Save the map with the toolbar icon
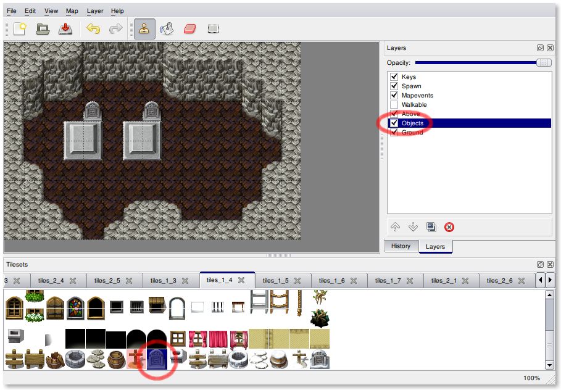Image resolution: width=561 pixels, height=390 pixels. coord(65,29)
